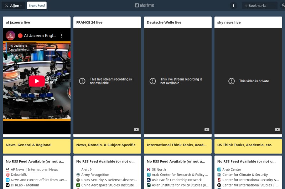This screenshot has height=189, width=285.
Task: Click YouTube logo in sky news player
Action: [x=278, y=129]
